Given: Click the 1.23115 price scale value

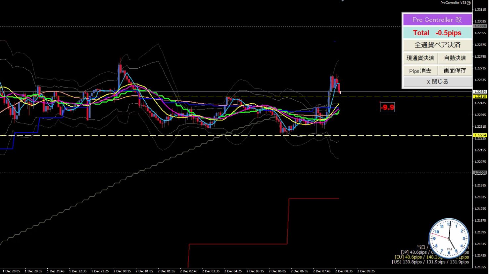Looking at the screenshot, I should (x=480, y=10).
